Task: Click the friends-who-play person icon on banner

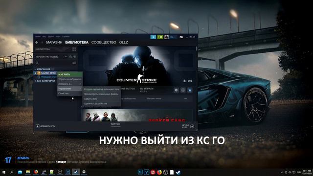Action: pos(185,81)
